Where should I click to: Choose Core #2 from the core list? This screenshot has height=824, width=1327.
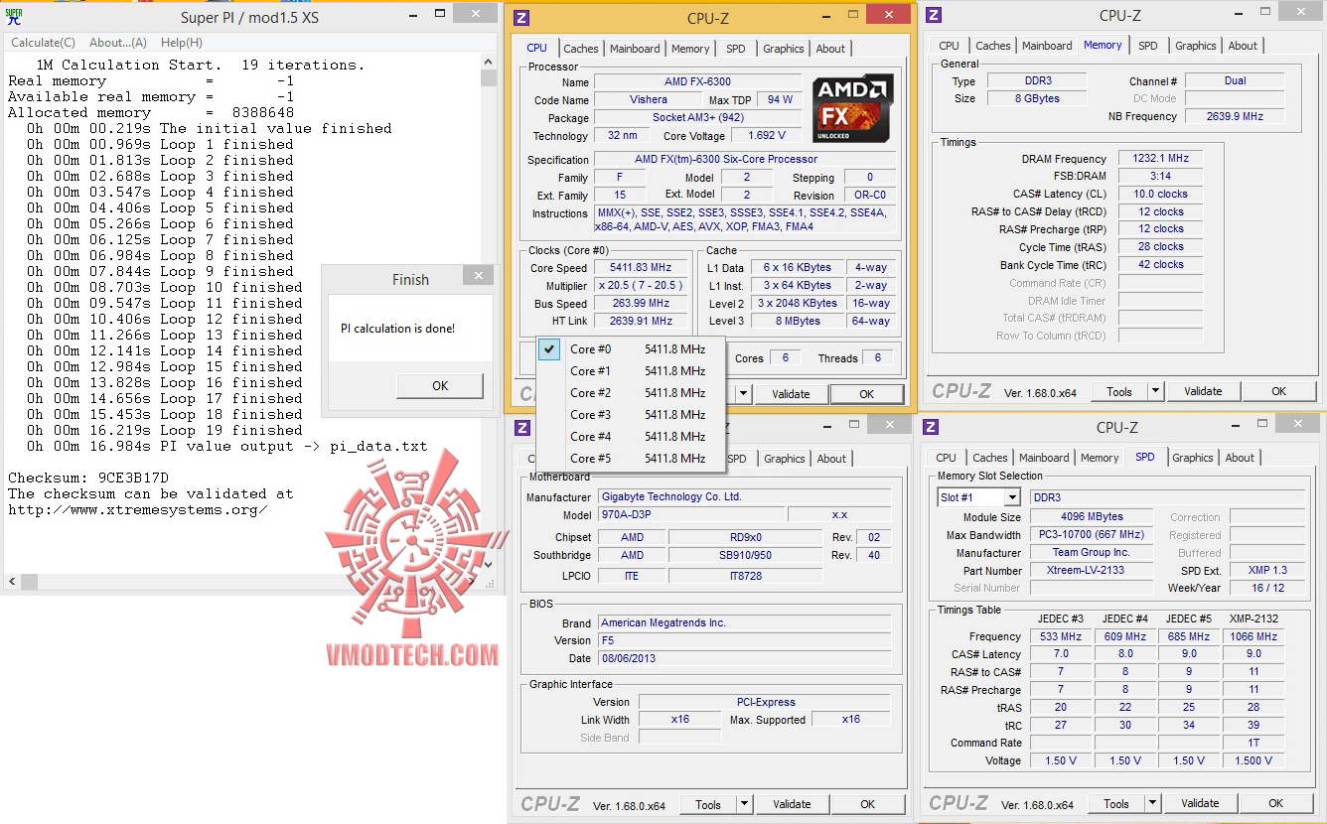point(631,393)
